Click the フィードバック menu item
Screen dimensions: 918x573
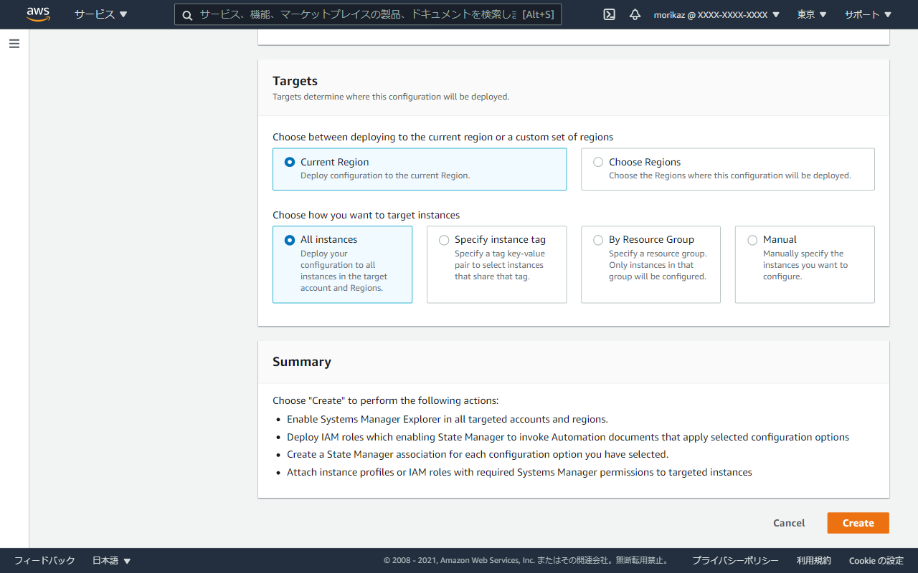(44, 560)
